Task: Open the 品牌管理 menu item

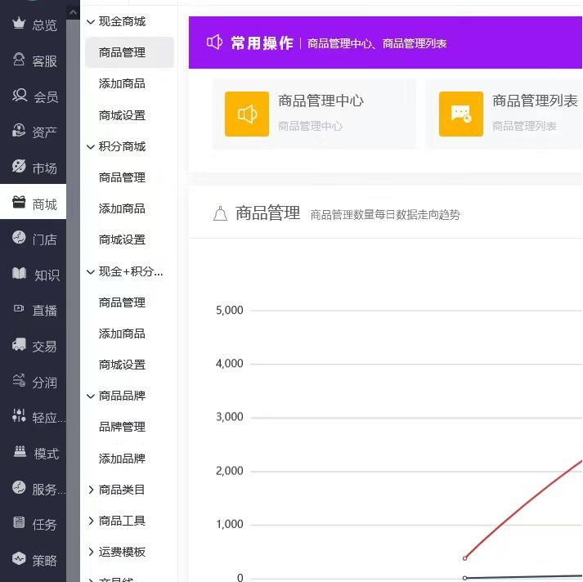Action: pos(122,427)
